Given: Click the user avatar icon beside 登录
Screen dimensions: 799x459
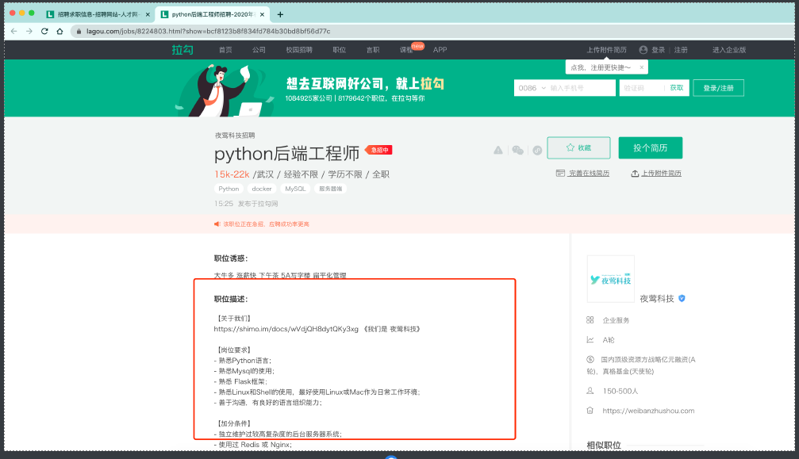Looking at the screenshot, I should (x=643, y=50).
